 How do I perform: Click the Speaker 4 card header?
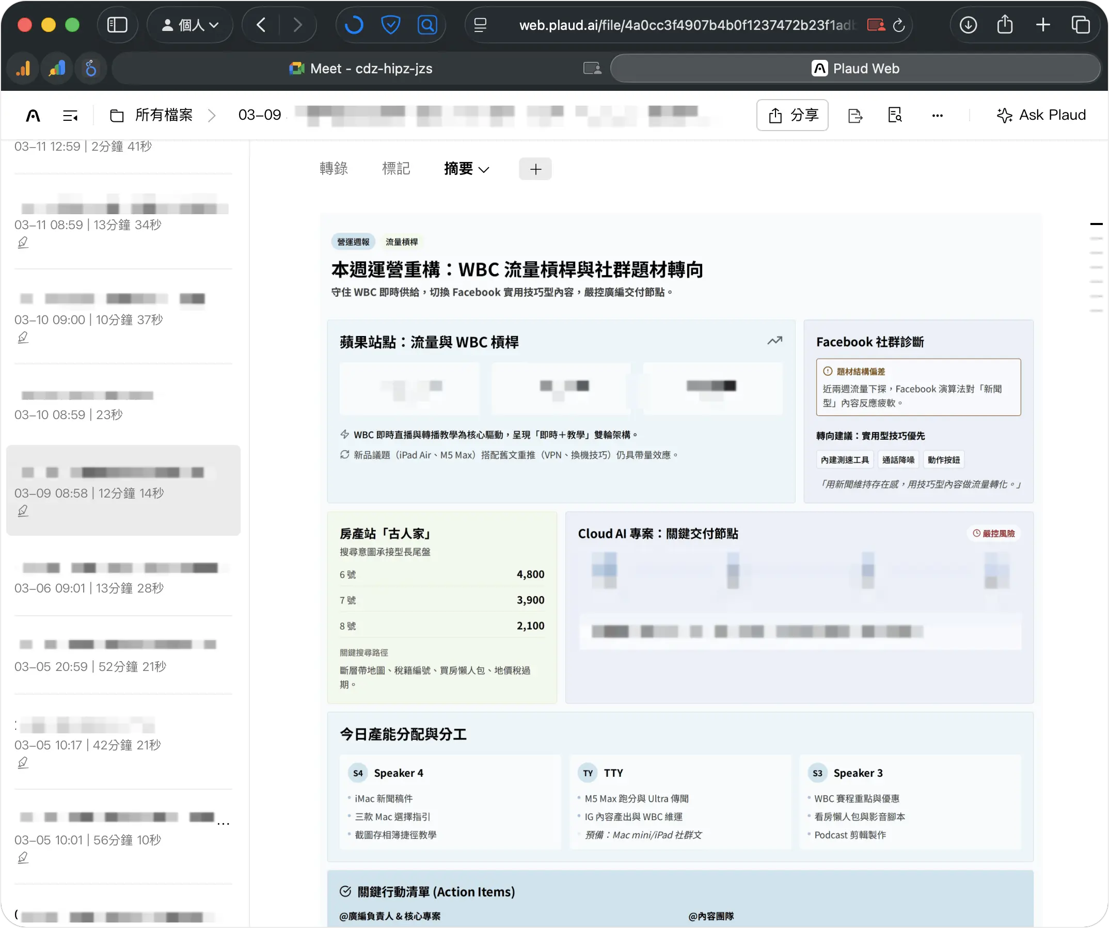pyautogui.click(x=387, y=773)
